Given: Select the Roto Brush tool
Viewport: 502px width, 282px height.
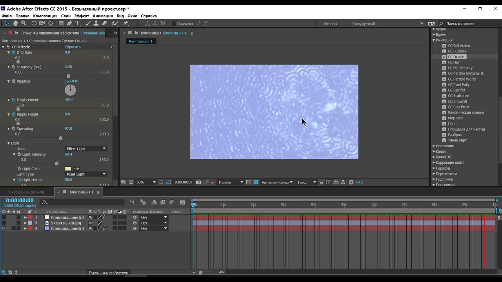Looking at the screenshot, I should [x=115, y=23].
